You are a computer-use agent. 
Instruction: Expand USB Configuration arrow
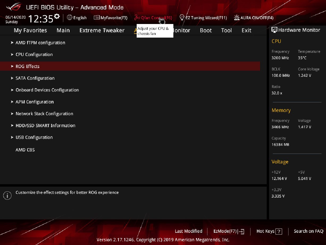pos(12,137)
